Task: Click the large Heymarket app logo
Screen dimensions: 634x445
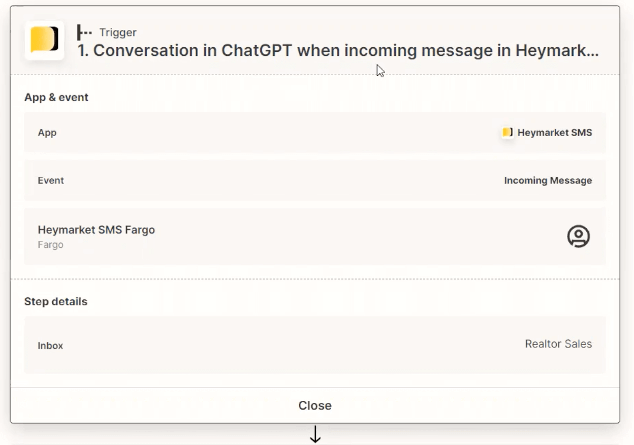Action: pyautogui.click(x=45, y=40)
